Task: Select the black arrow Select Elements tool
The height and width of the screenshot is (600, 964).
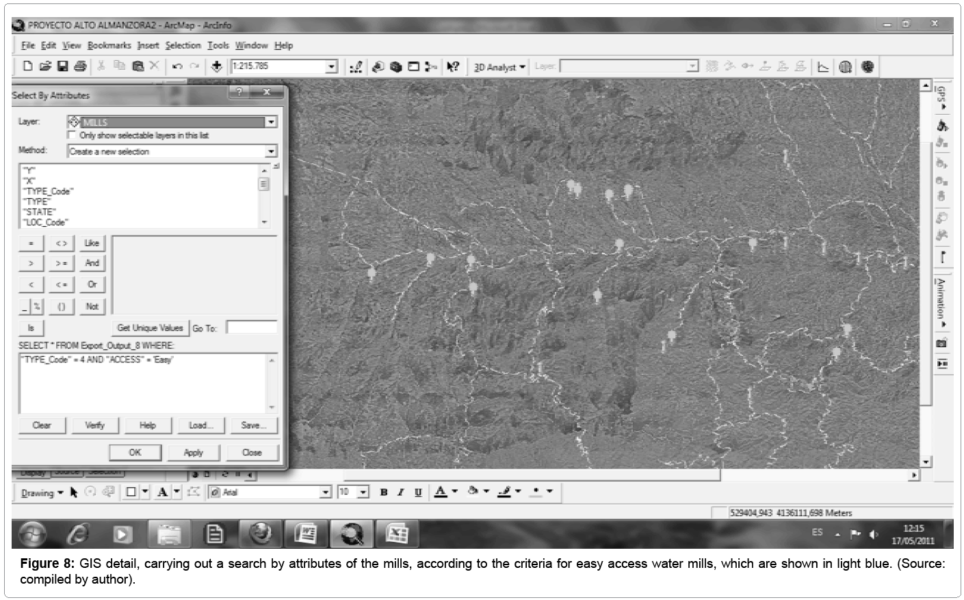Action: (x=74, y=492)
